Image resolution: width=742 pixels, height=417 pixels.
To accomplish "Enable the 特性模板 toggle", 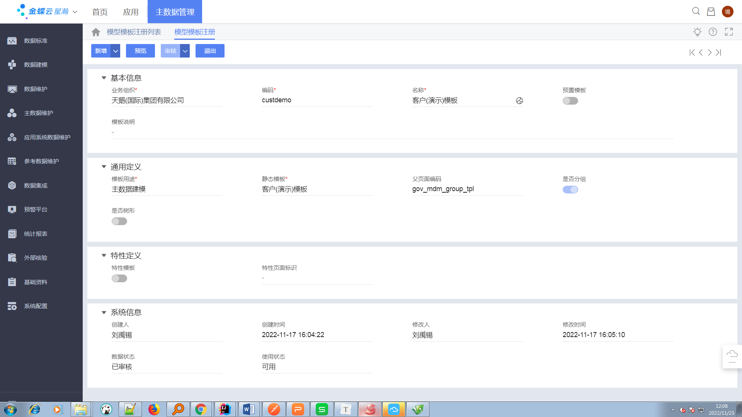I will [119, 278].
